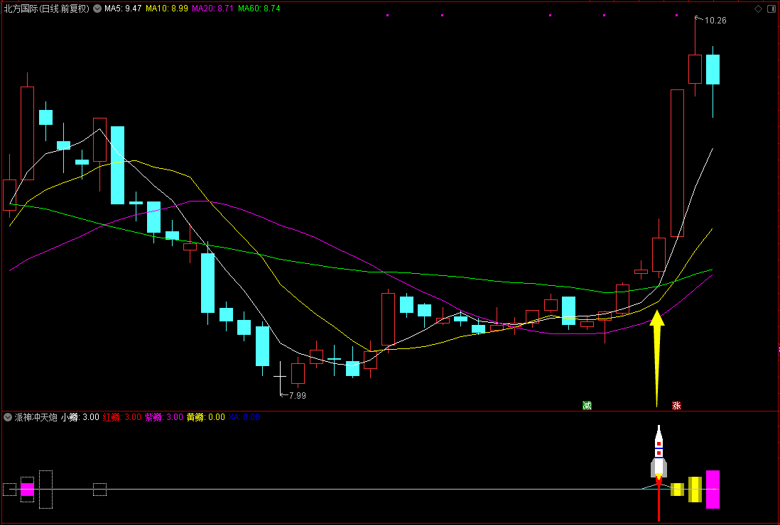Click the red 涨 marker icon
Image resolution: width=780 pixels, height=525 pixels.
point(676,405)
